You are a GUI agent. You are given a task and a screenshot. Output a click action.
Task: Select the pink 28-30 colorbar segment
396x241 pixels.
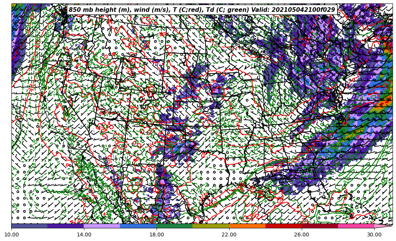(x=356, y=226)
